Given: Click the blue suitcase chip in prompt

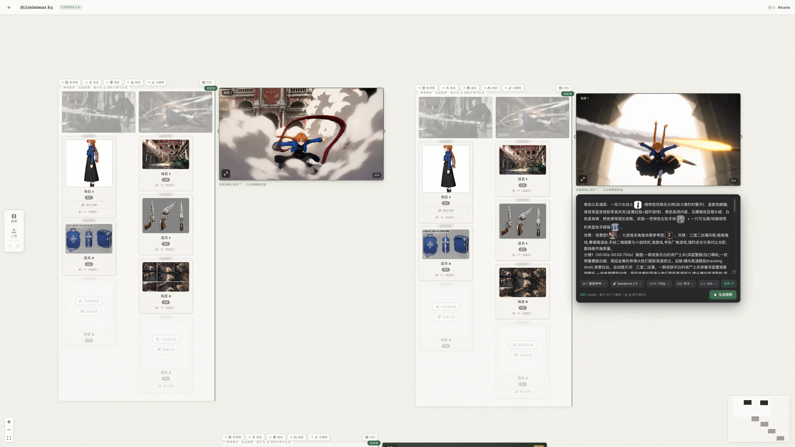Looking at the screenshot, I should [x=615, y=227].
